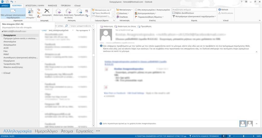Image resolution: width=262 pixels, height=138 pixels.
Task: Switch to the ΠΡΟΒΟΛΗ tab
Action: coord(66,5)
